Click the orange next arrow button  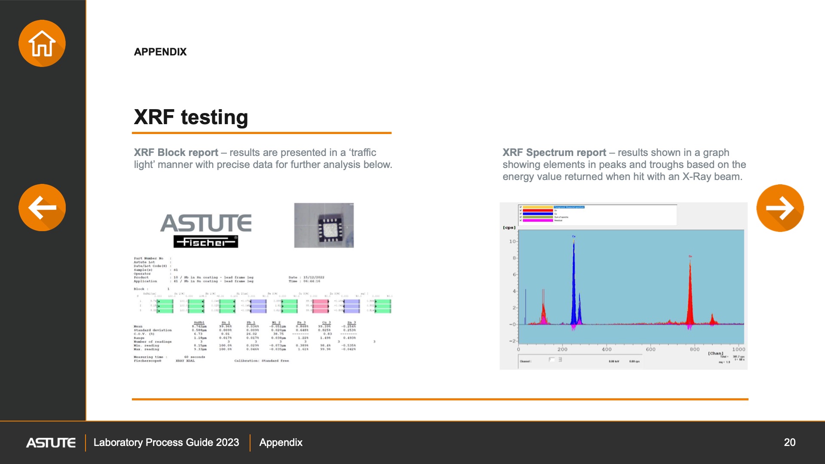pos(780,208)
